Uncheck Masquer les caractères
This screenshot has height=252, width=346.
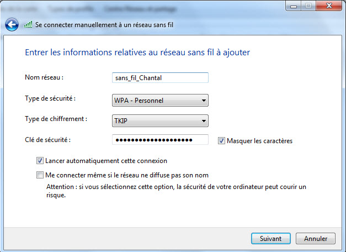[222, 141]
